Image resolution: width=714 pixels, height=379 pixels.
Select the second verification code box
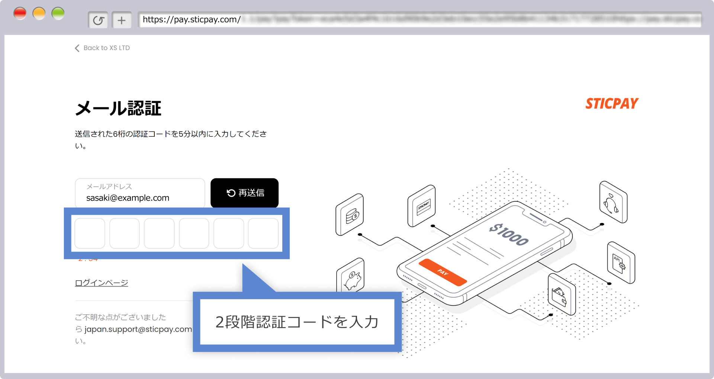125,233
